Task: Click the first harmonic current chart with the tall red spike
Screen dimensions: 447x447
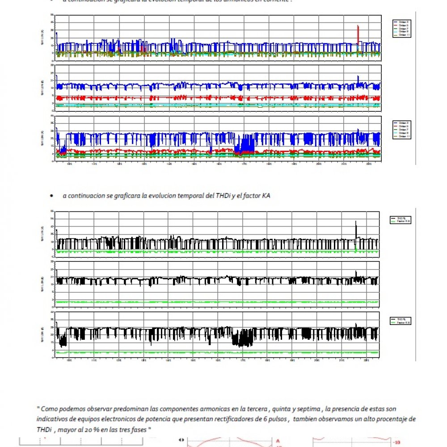Action: pyautogui.click(x=218, y=38)
